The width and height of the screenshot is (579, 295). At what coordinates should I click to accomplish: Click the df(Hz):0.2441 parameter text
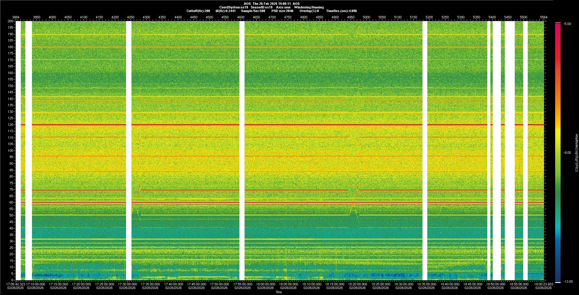[x=225, y=11]
